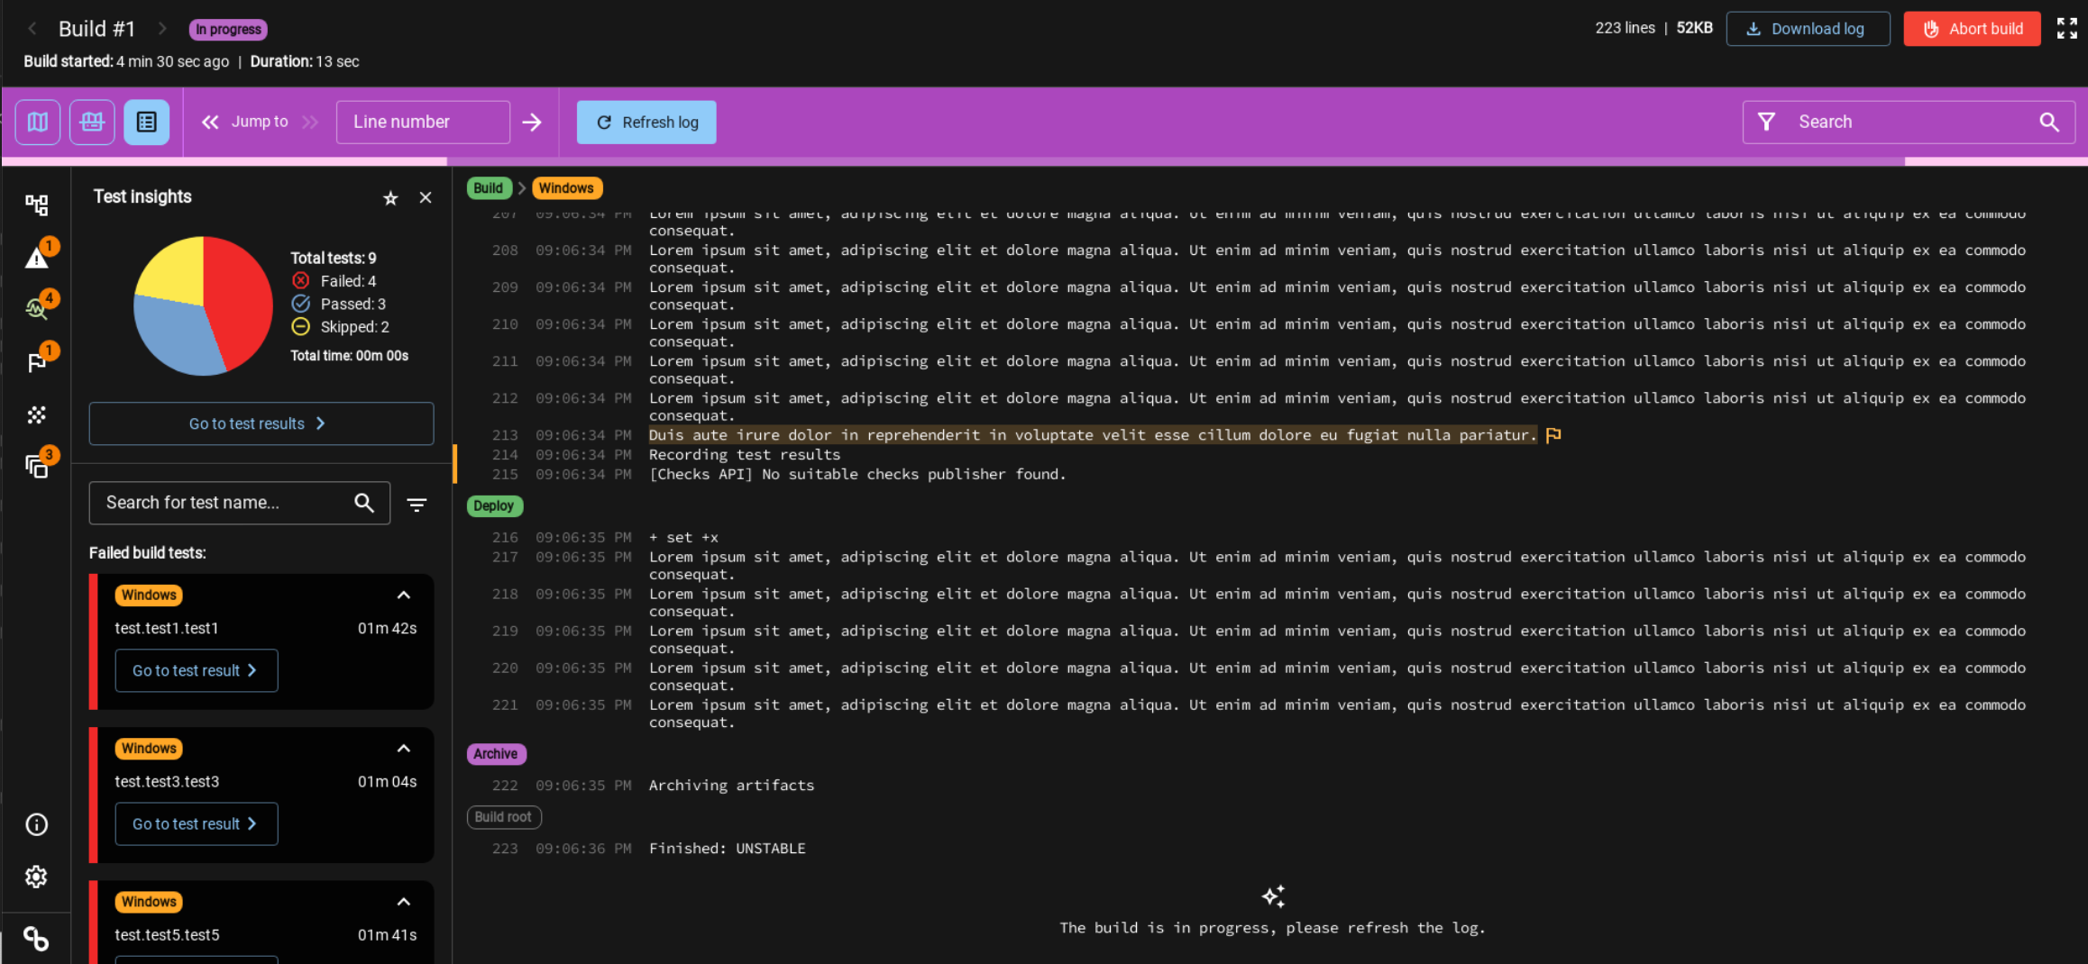Viewport: 2088px width, 964px height.
Task: Click log line 223 Finished: UNSTABLE
Action: (728, 849)
